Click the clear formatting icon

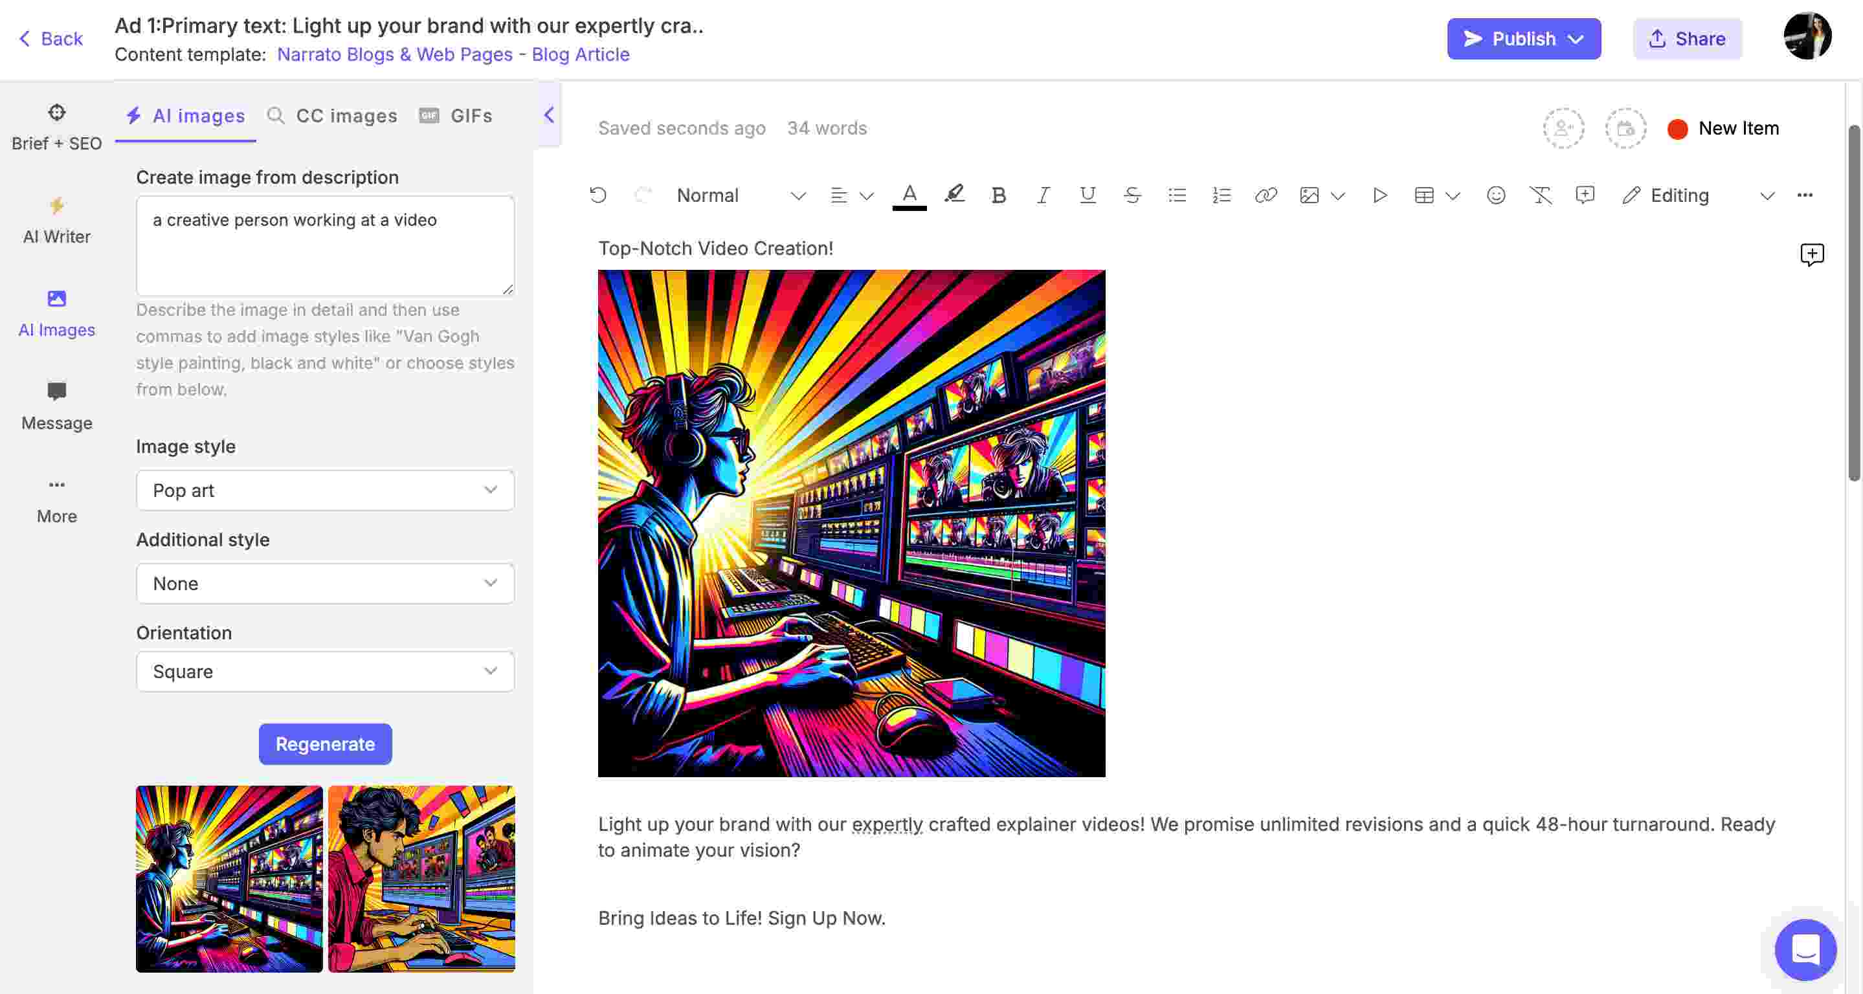[1540, 195]
